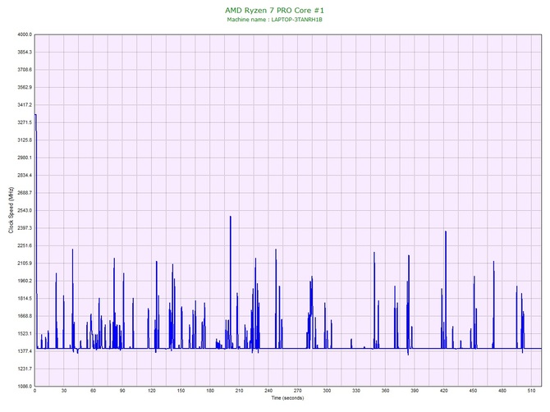
Task: Select the 1960.2 y-axis value
Action: (x=25, y=281)
